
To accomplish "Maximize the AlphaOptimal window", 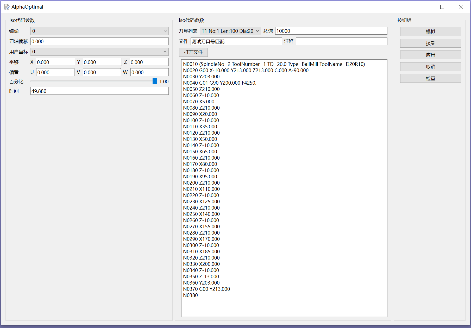I will pyautogui.click(x=442, y=7).
